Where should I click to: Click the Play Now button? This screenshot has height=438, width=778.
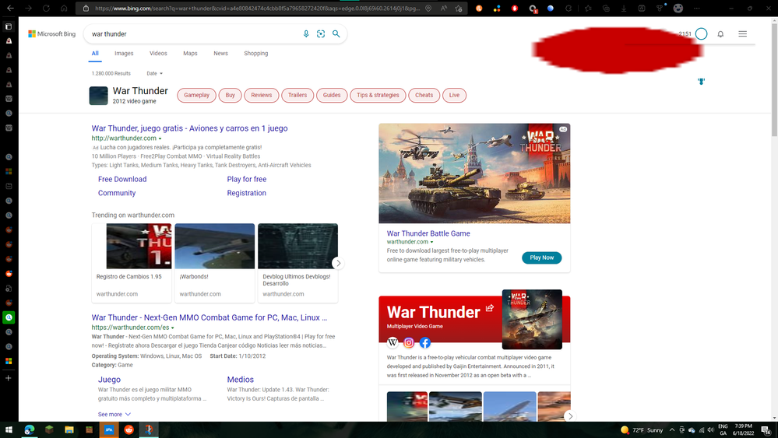(x=542, y=258)
